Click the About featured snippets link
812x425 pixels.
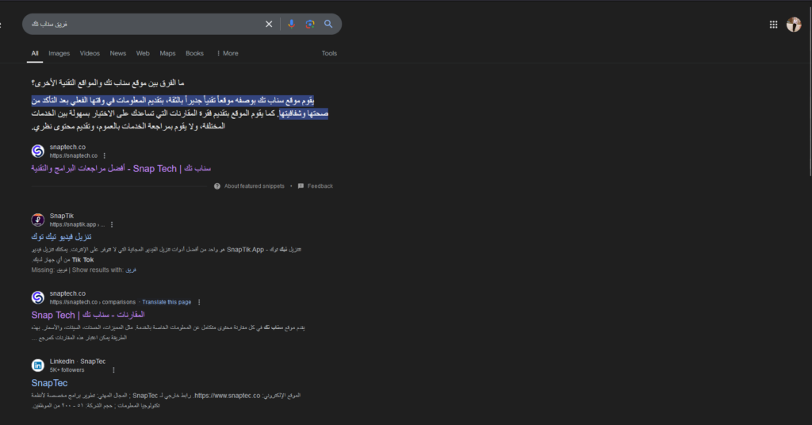click(255, 186)
